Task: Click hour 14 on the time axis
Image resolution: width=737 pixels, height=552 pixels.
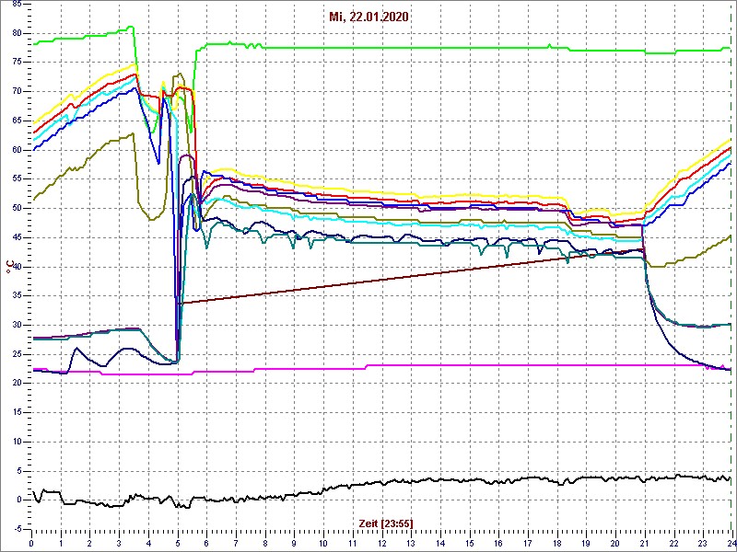Action: click(x=440, y=542)
